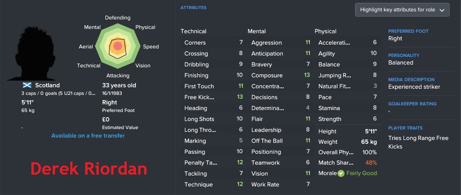461x195 pixels.
Task: Click the Overall Physical 100% value
Action: click(x=370, y=152)
